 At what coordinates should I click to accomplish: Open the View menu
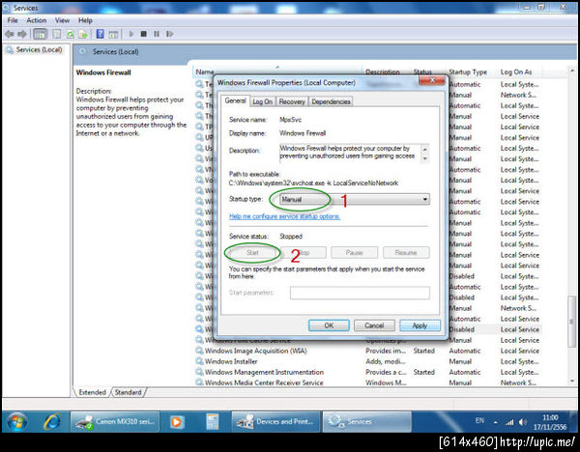tap(62, 20)
